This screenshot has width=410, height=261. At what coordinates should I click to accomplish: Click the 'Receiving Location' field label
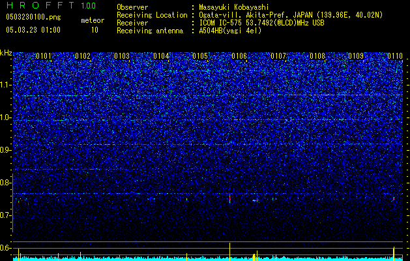pos(152,15)
